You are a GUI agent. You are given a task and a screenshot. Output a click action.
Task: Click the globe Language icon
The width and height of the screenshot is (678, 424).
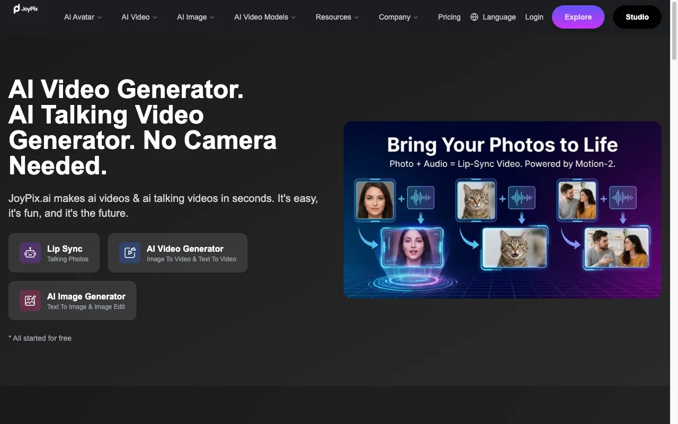pyautogui.click(x=474, y=17)
